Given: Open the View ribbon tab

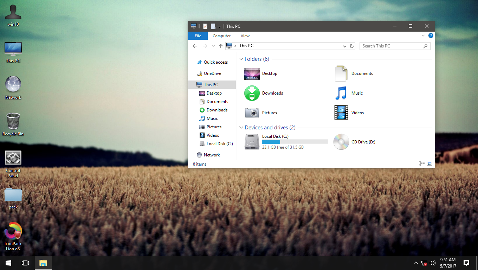Looking at the screenshot, I should coord(245,36).
